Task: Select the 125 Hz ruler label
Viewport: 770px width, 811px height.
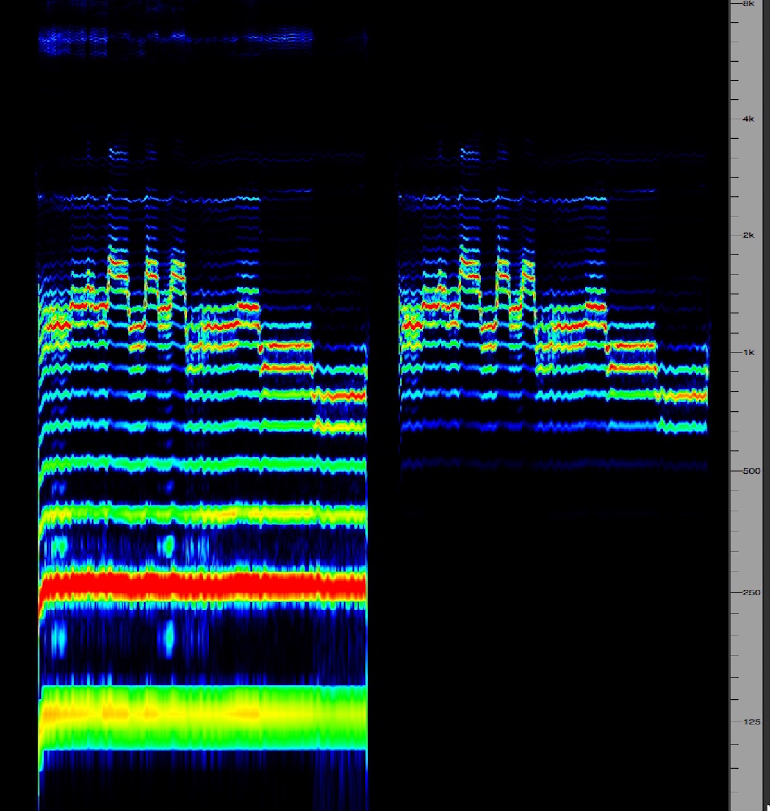Action: [751, 722]
